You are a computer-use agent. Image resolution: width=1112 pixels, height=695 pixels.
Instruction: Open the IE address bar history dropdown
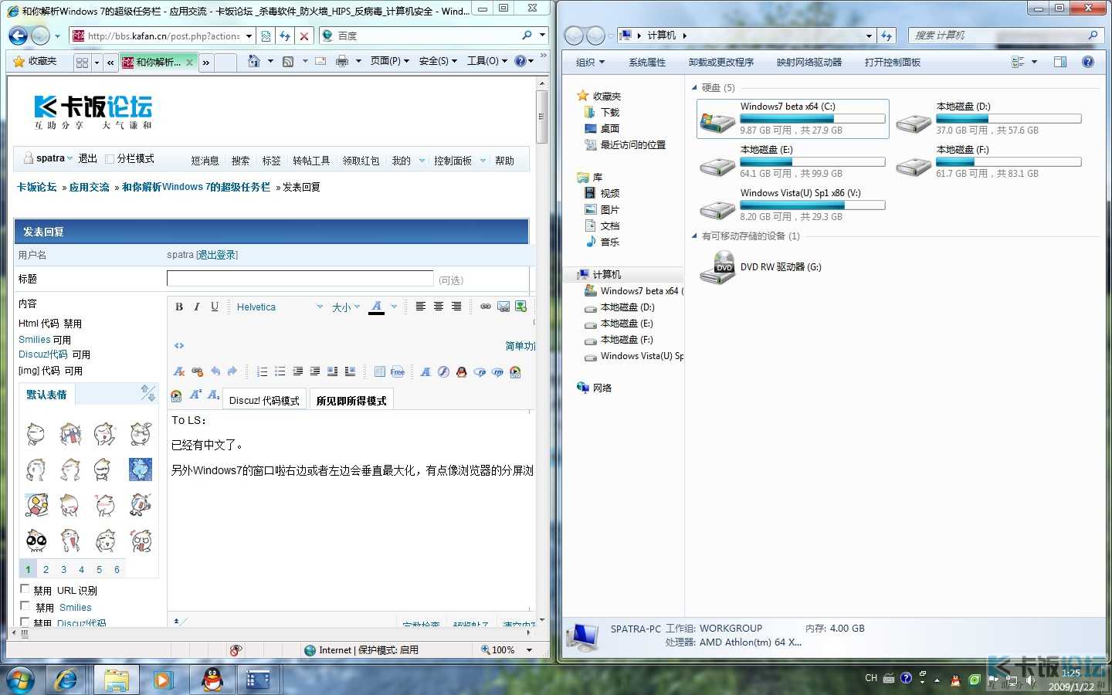tap(249, 36)
